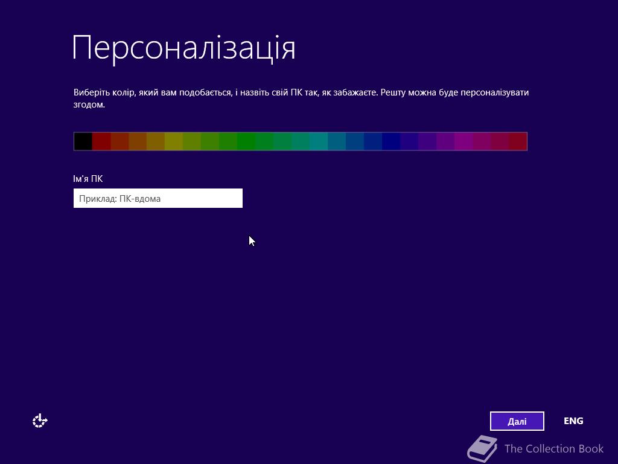This screenshot has width=618, height=464.
Task: Click the text starting with Виберіть колір
Action: coord(301,98)
